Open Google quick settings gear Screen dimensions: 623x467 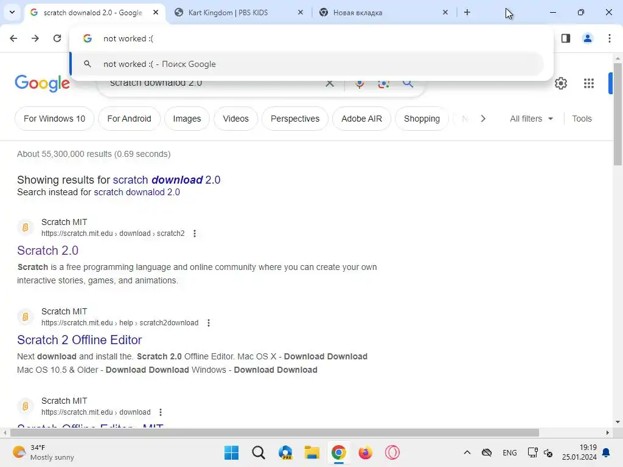[560, 83]
